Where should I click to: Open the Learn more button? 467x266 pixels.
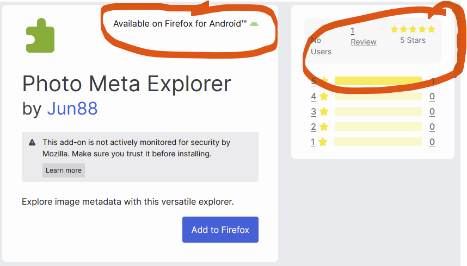coord(64,170)
